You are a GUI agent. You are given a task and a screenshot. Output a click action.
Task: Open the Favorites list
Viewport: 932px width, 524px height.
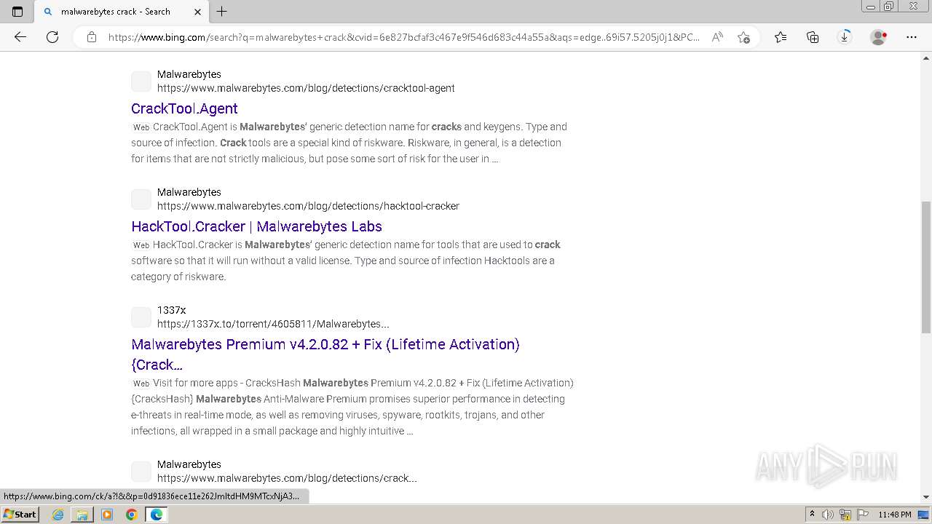(781, 37)
